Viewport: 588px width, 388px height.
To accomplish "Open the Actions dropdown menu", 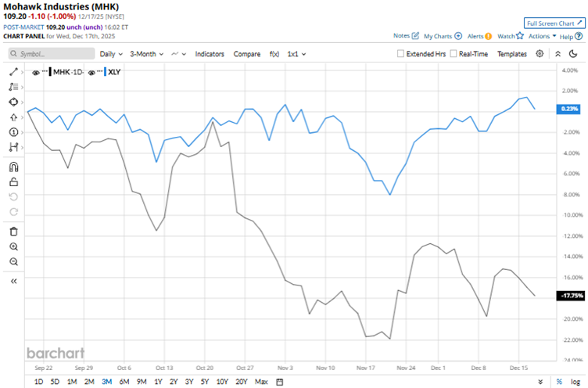I will (x=542, y=36).
